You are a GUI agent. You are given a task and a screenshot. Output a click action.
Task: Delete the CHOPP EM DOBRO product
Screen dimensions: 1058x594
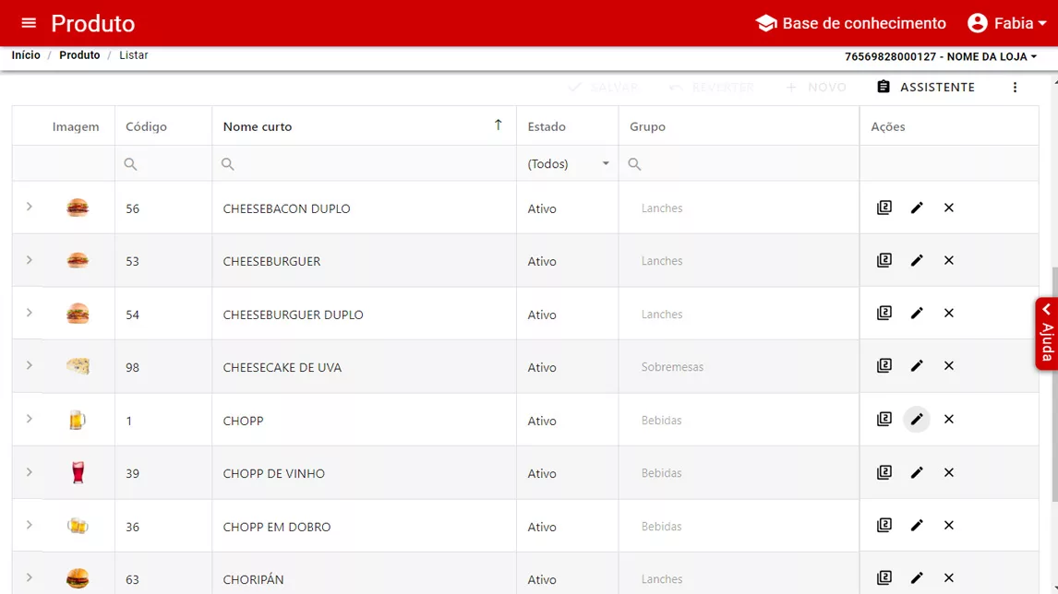point(949,525)
